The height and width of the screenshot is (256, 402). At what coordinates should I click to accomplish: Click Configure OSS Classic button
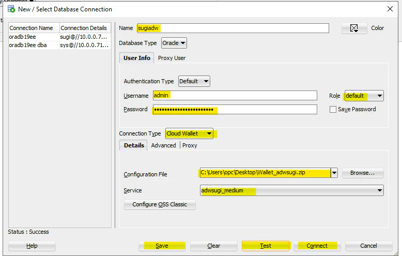coord(160,204)
